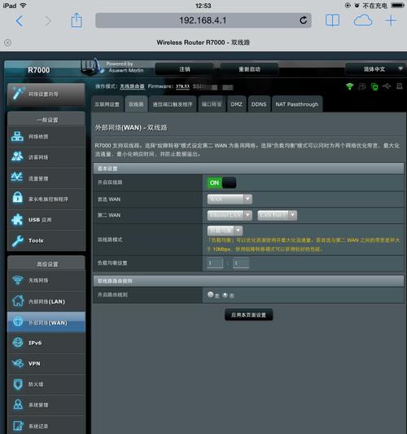Viewport: 407px width, 434px height.
Task: Open IPv6 settings in sidebar
Action: 46,343
